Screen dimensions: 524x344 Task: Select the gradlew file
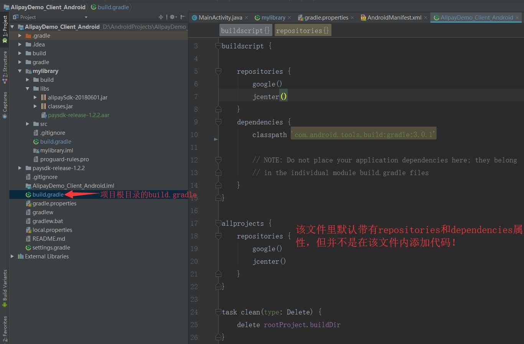point(43,212)
